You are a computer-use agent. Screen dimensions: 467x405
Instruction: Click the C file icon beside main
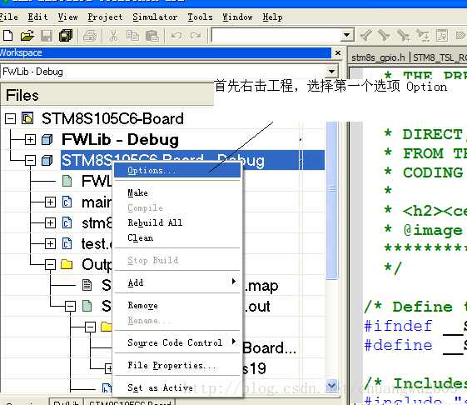67,202
